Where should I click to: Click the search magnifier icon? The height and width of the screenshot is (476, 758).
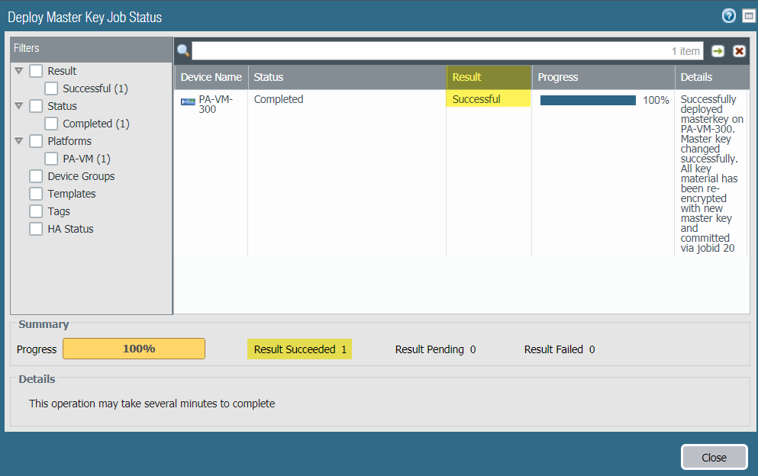[x=183, y=51]
